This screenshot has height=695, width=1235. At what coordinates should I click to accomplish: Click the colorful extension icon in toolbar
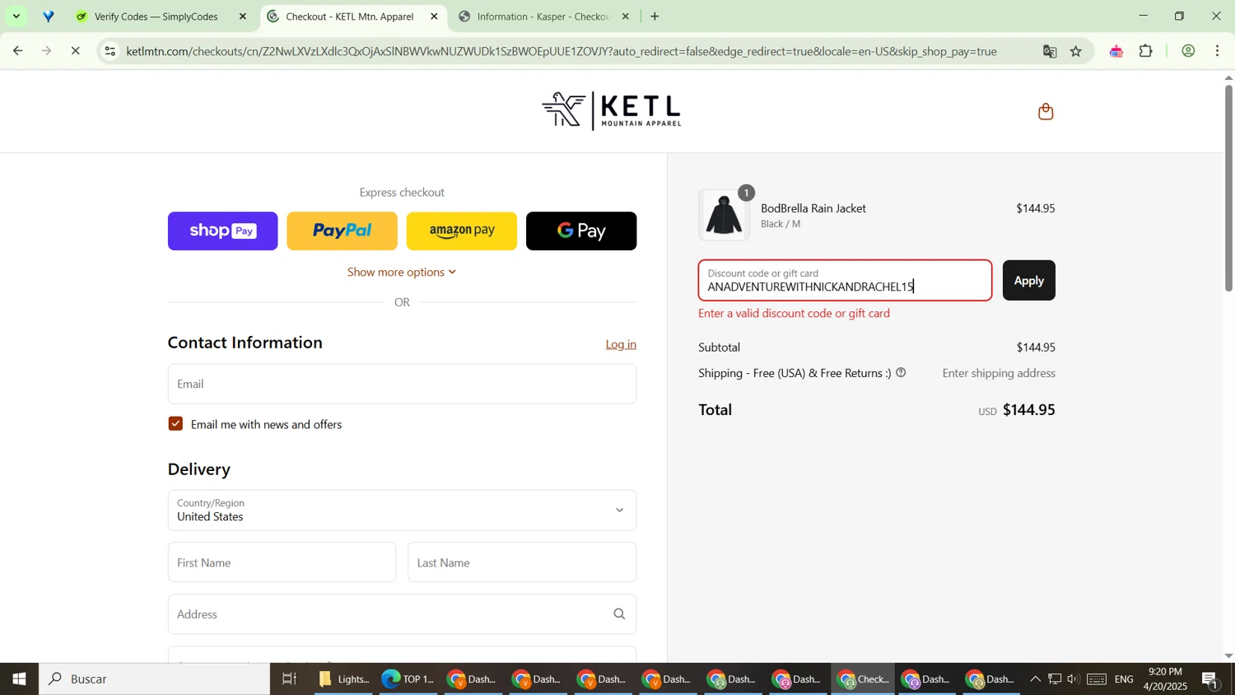[x=1116, y=51]
